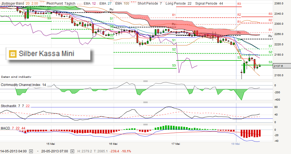291x154 pixels.
Task: Open the end date calendar icon
Action: coord(72,151)
